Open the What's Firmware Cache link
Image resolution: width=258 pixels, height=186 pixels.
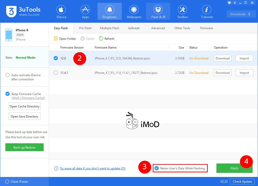(x=28, y=98)
